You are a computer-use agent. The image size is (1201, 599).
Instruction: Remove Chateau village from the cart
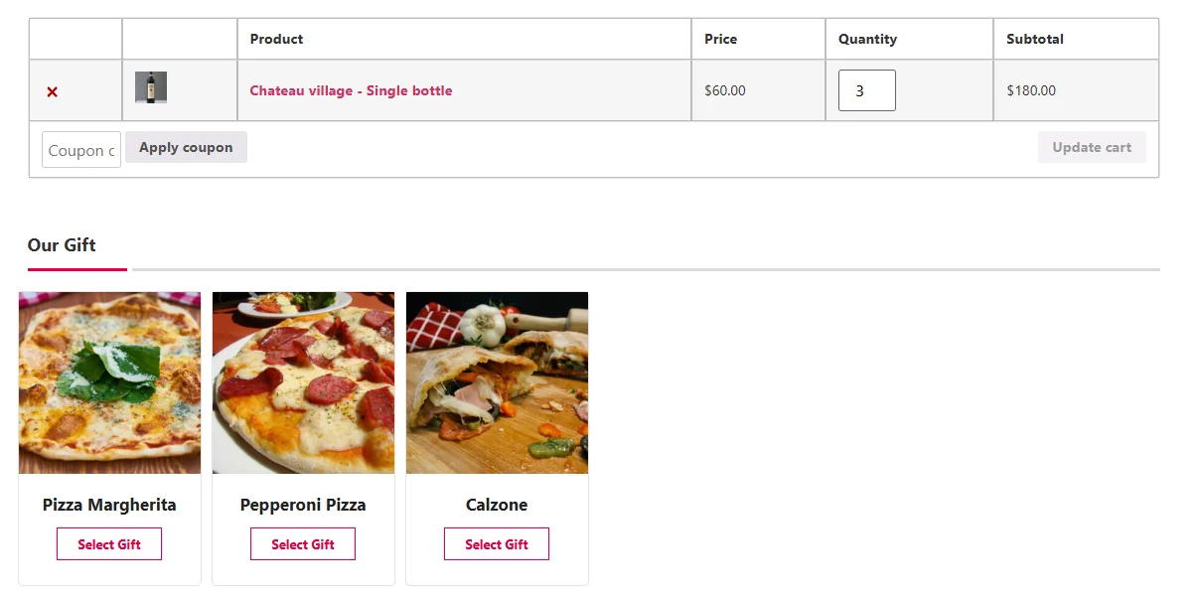tap(51, 90)
